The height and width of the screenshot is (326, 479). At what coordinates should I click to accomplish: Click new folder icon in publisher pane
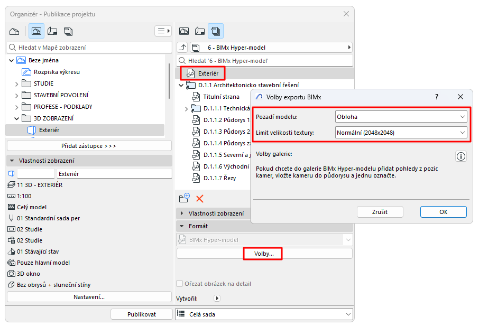pyautogui.click(x=184, y=199)
